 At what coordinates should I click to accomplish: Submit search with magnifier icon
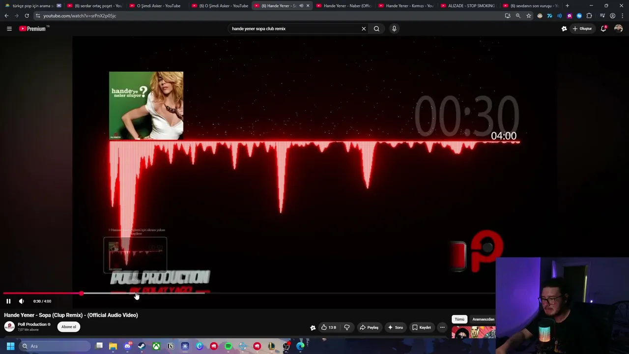(x=376, y=29)
